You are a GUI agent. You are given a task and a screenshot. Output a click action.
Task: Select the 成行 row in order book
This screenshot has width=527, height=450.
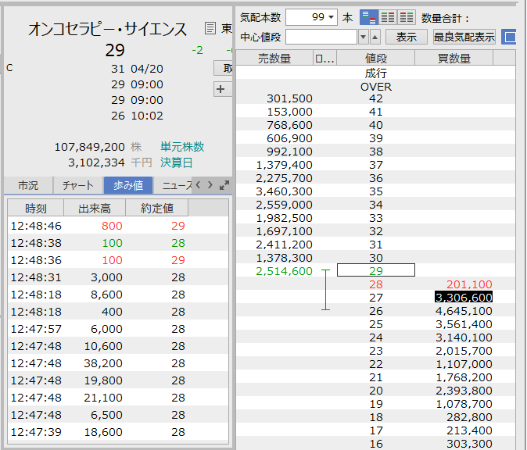tap(376, 73)
